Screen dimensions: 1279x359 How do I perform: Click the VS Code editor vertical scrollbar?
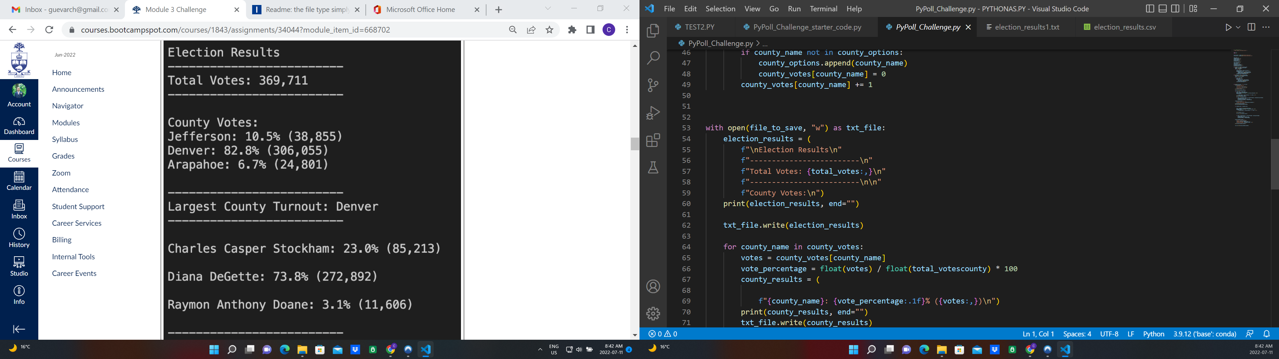(x=1275, y=164)
